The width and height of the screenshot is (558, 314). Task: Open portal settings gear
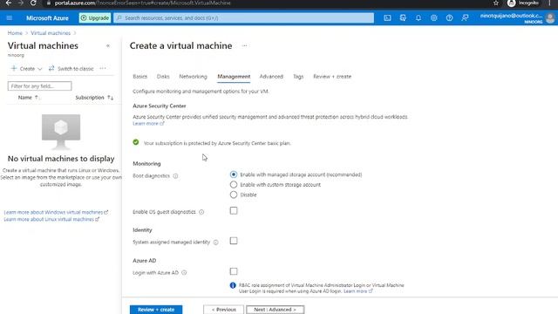pos(434,17)
